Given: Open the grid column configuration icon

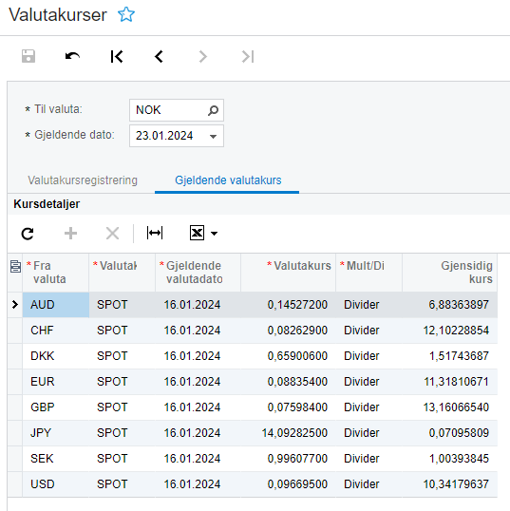Looking at the screenshot, I should point(15,266).
